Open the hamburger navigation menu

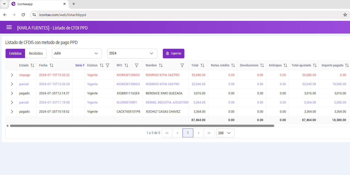pyautogui.click(x=9, y=27)
